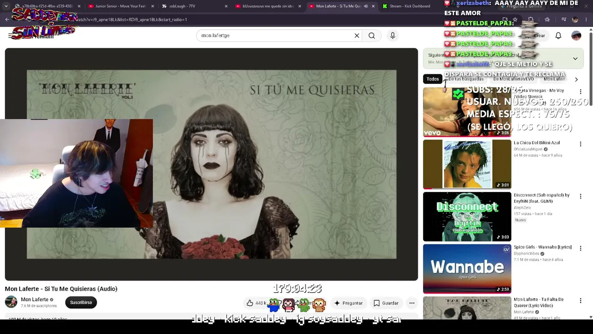Click the Si Tú Me Quisieras video player
593x334 pixels.
211,164
